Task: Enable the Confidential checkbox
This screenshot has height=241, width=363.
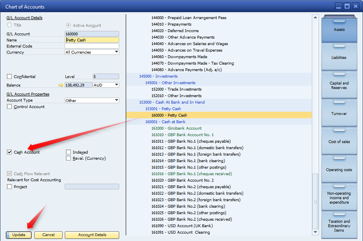Action: [9, 76]
